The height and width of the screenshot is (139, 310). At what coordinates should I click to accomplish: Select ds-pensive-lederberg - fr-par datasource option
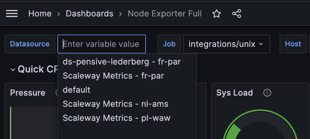tap(121, 62)
